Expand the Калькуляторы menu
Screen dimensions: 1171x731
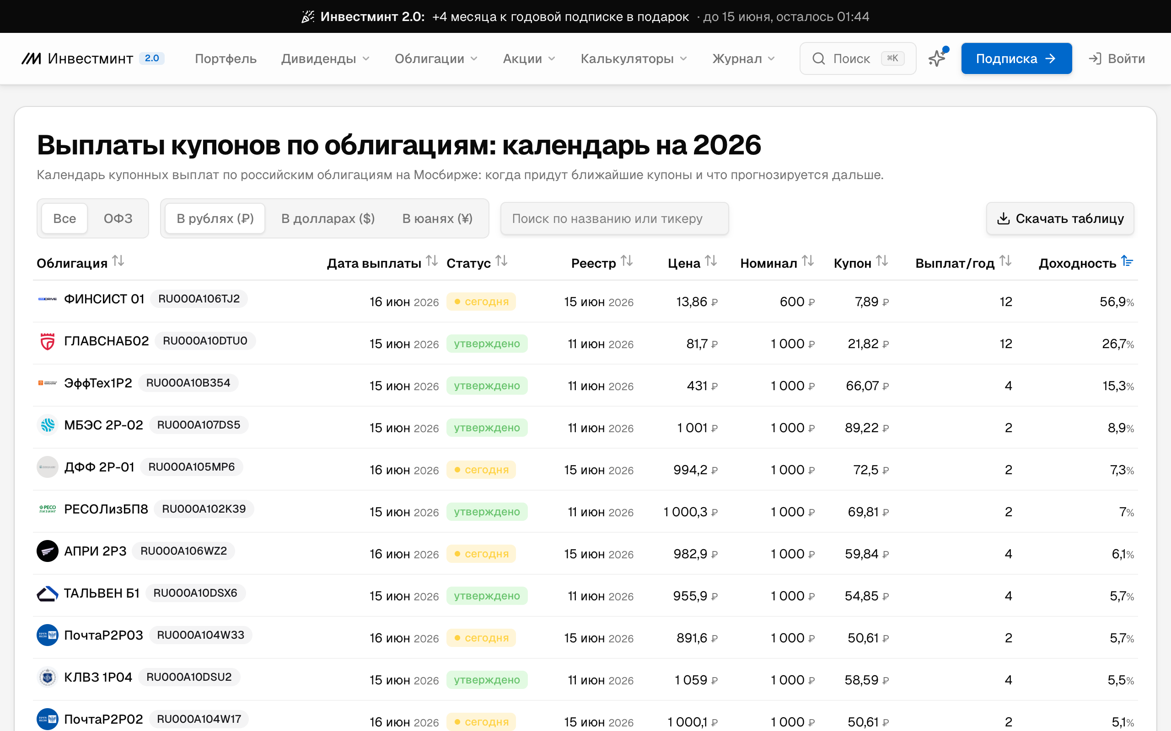point(634,58)
